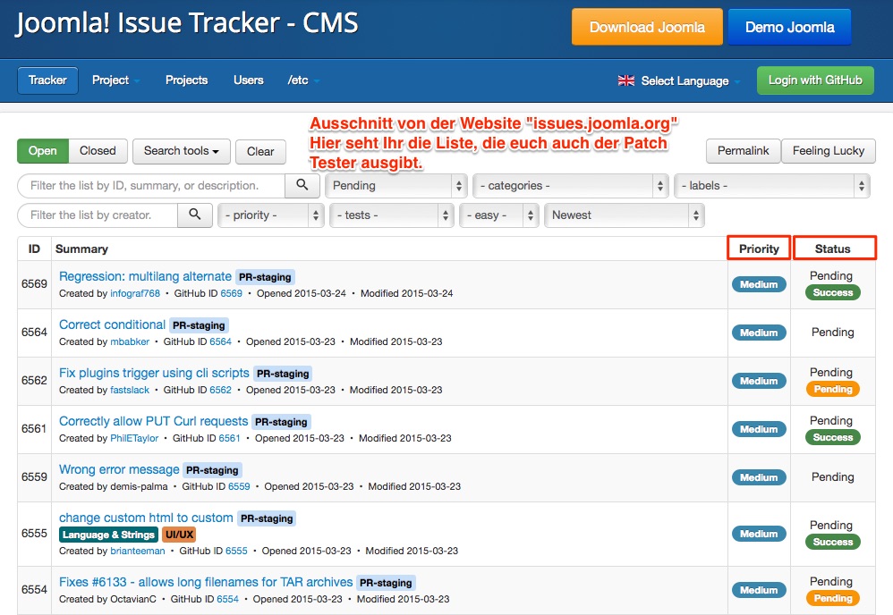The width and height of the screenshot is (893, 615).
Task: Open GitHub ID 6562 link
Action: pyautogui.click(x=220, y=391)
